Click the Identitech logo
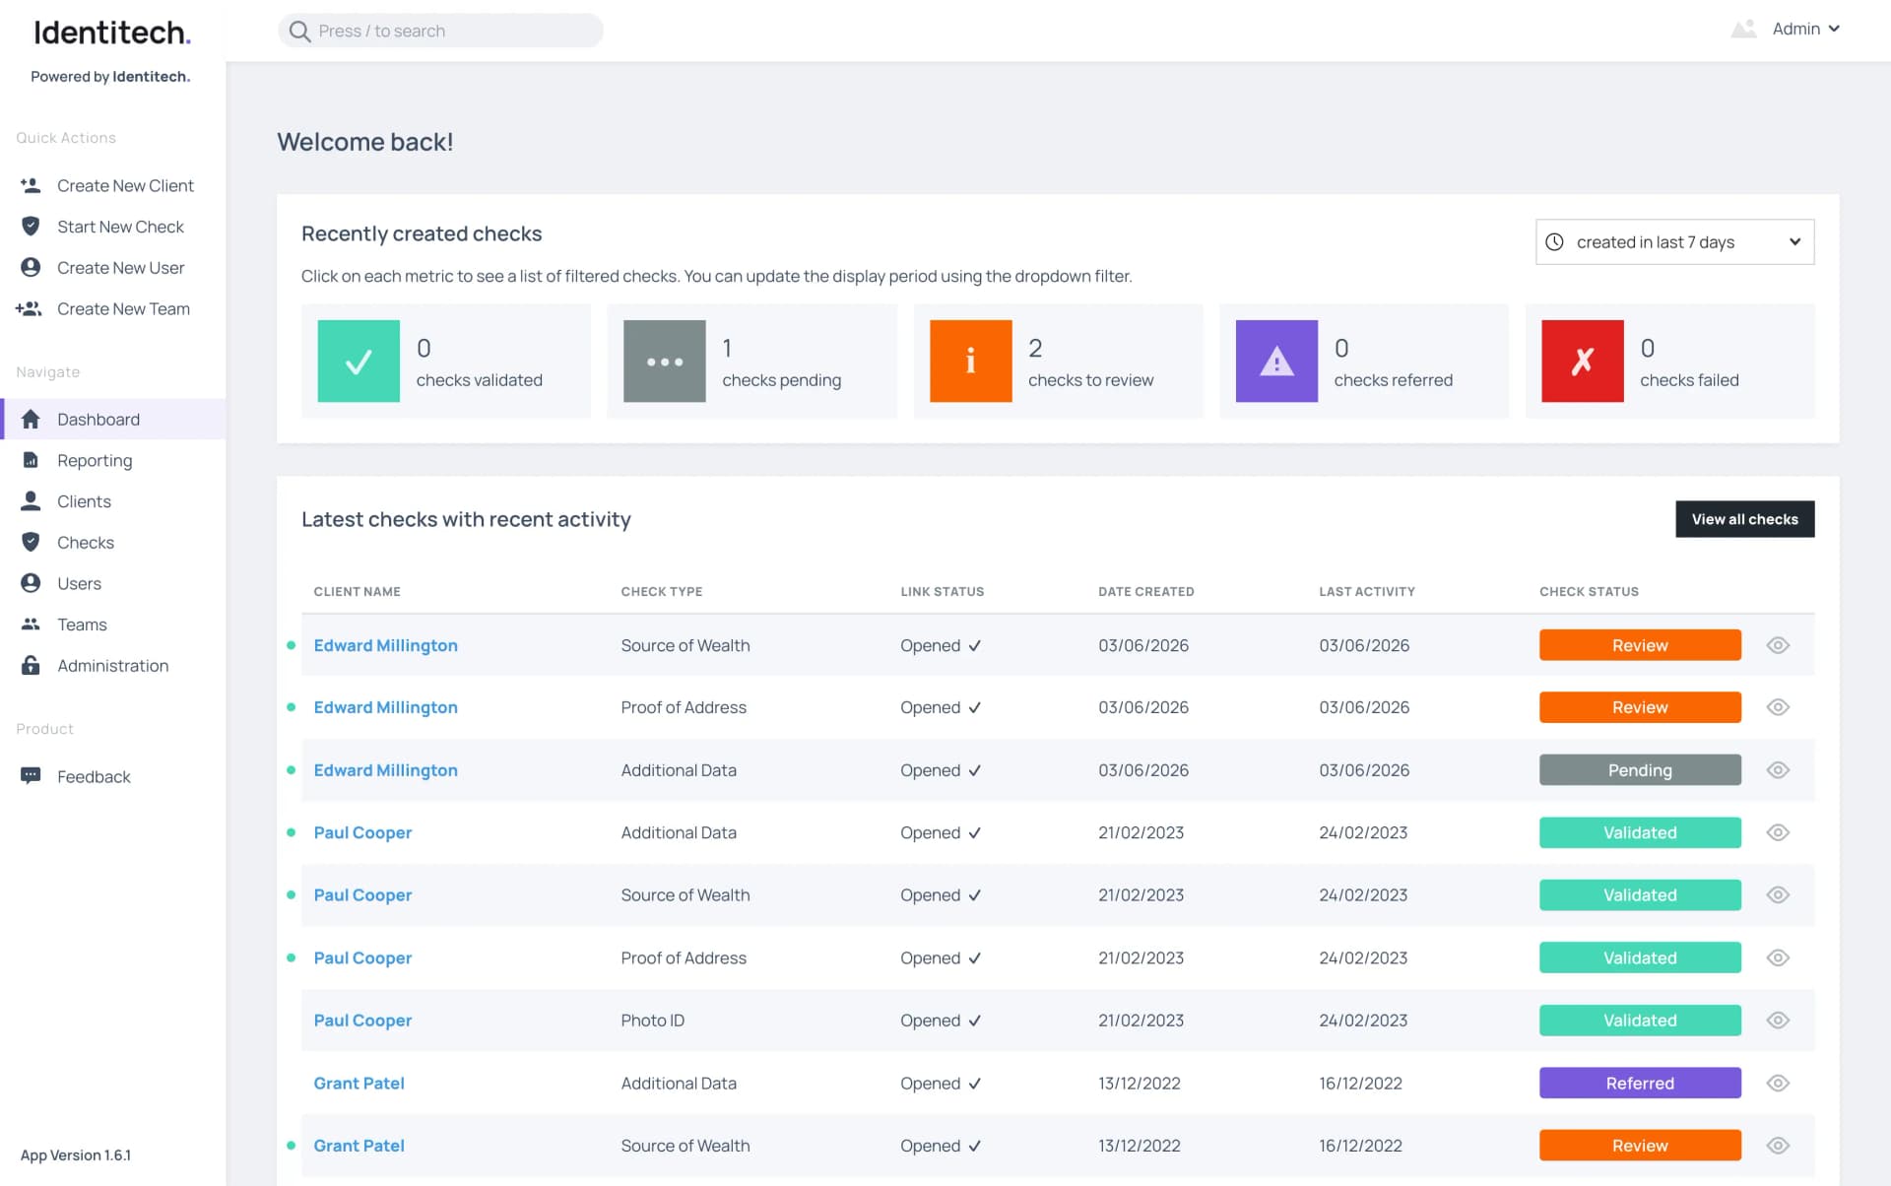Viewport: 1891px width, 1186px height. [111, 33]
